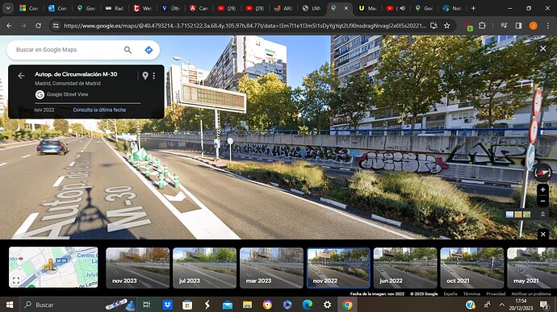The height and width of the screenshot is (312, 557).
Task: Go back using the panel's left arrow
Action: point(21,76)
